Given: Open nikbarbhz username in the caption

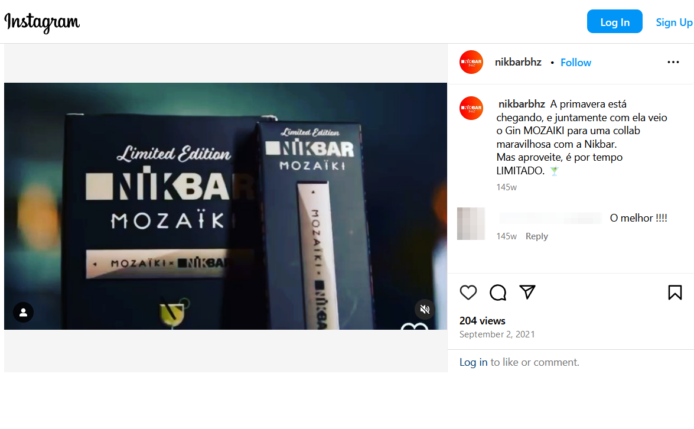Looking at the screenshot, I should (x=522, y=104).
